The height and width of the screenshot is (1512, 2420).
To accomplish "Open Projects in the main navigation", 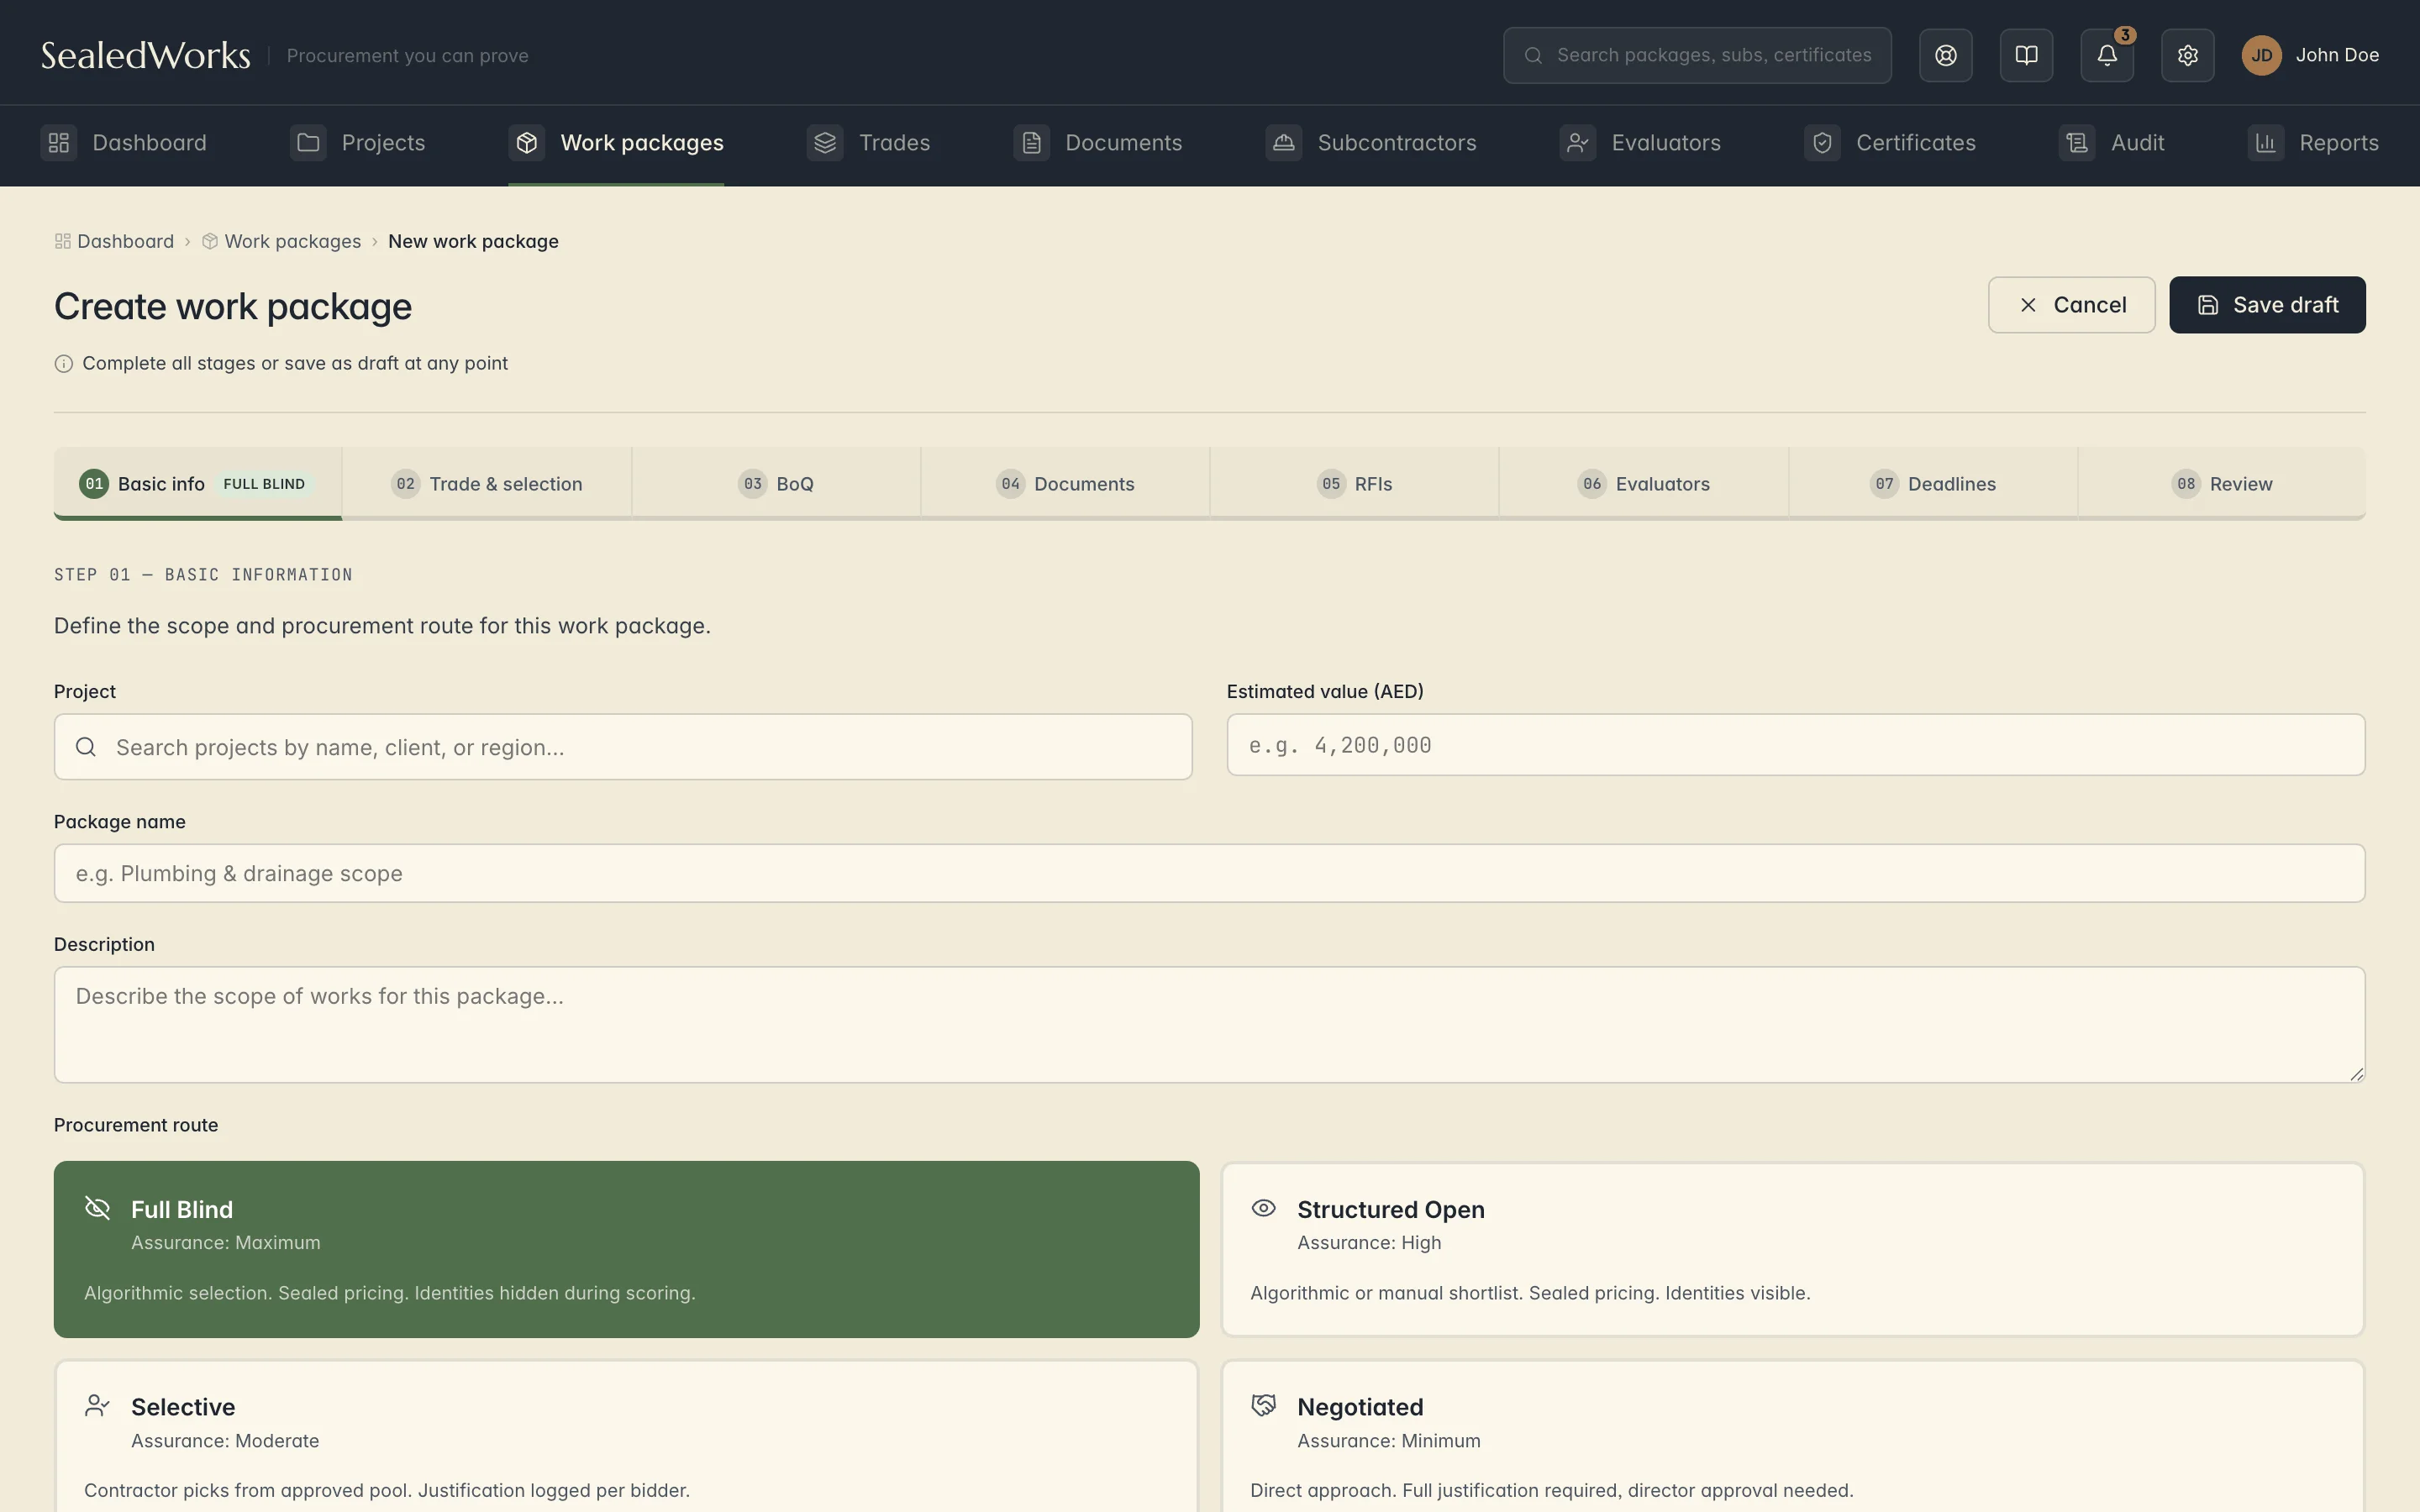I will coord(358,143).
